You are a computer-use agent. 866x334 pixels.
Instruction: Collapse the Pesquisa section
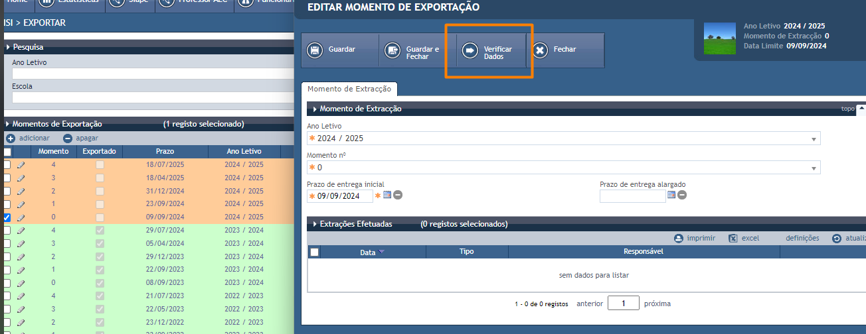point(8,47)
